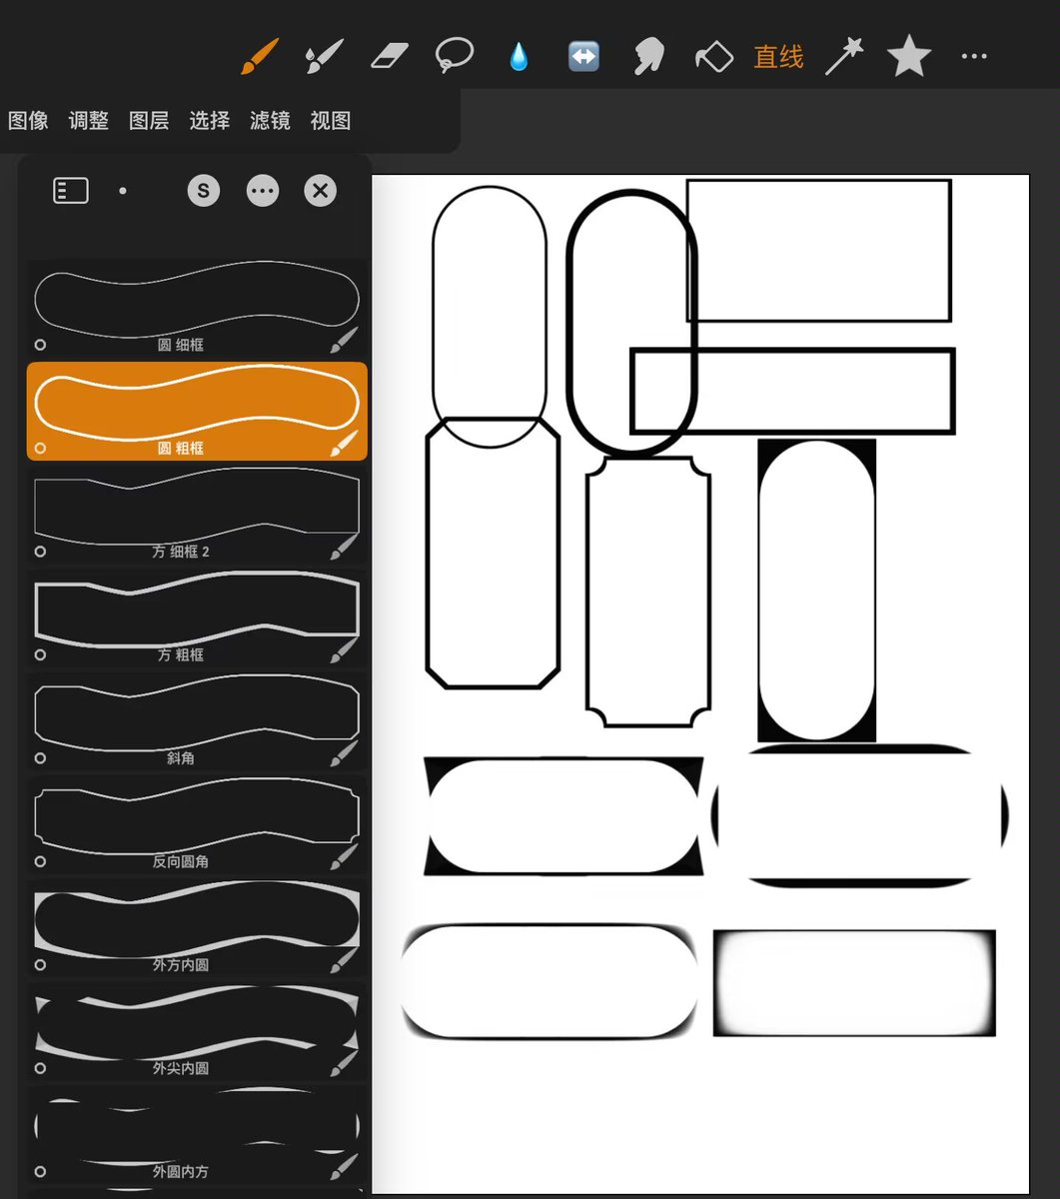Open the 滤镜 menu
Image resolution: width=1060 pixels, height=1199 pixels.
(270, 121)
